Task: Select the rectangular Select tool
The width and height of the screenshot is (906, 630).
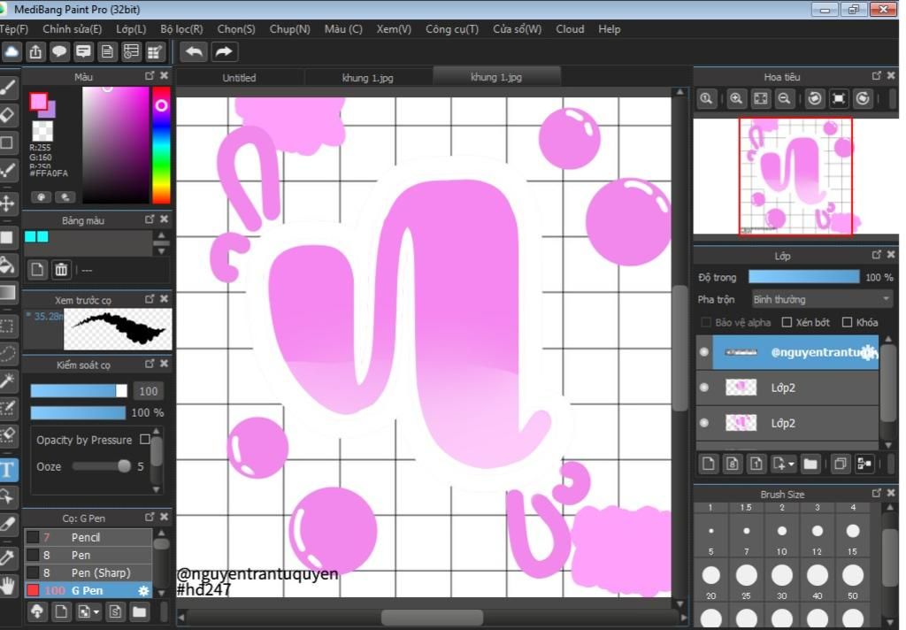Action: [x=7, y=326]
